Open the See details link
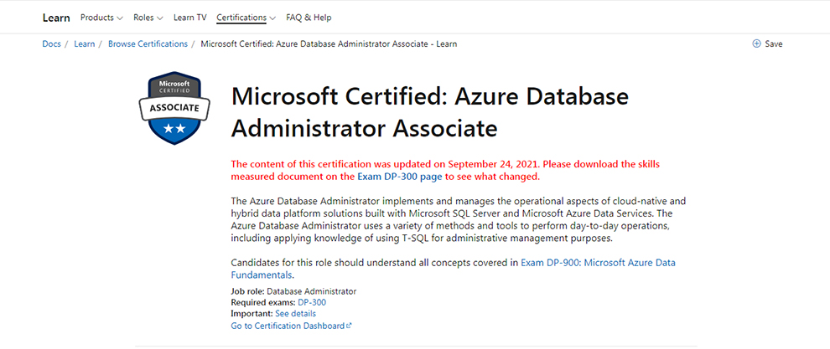830x349 pixels. coord(295,314)
